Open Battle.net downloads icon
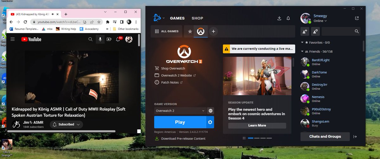 (x=279, y=18)
